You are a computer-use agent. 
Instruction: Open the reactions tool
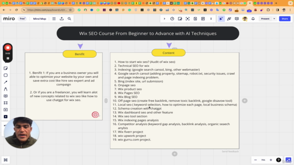coord(229,19)
